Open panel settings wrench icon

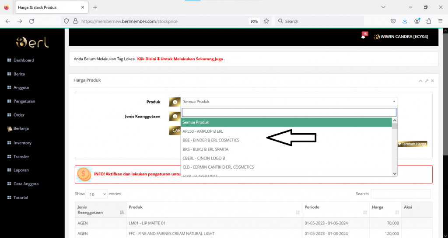pyautogui.click(x=427, y=81)
